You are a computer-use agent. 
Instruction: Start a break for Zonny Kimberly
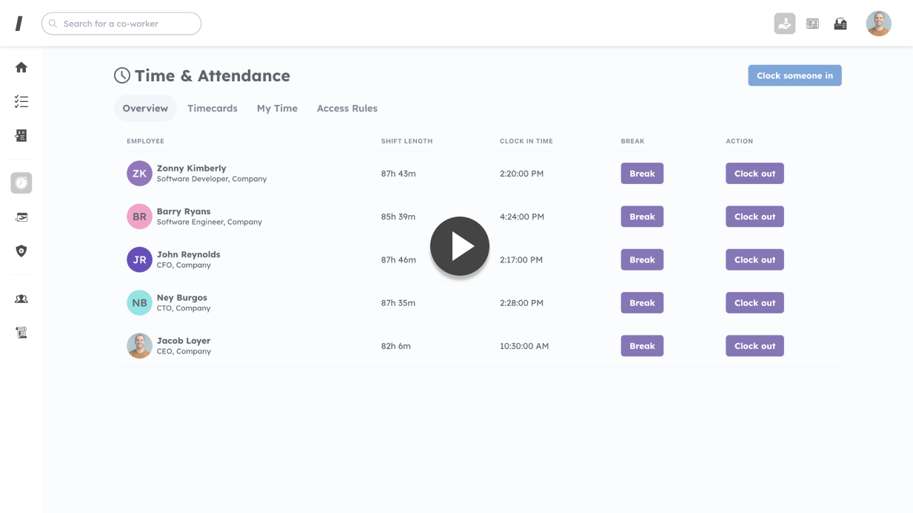642,174
